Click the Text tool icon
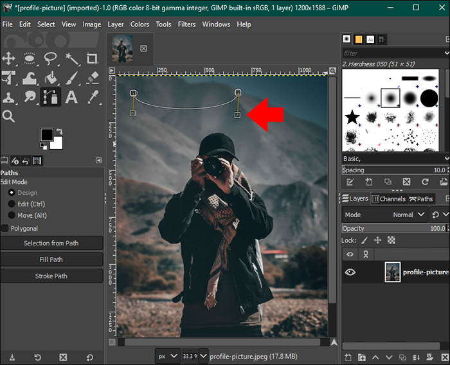450x365 pixels. (71, 98)
